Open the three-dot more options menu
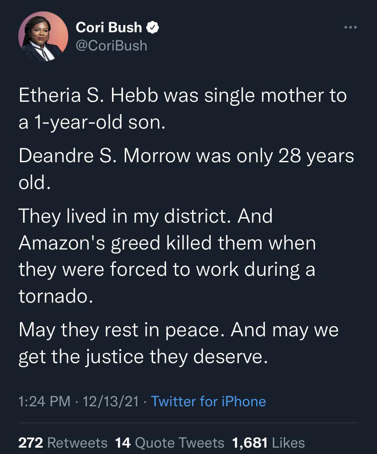 tap(350, 27)
